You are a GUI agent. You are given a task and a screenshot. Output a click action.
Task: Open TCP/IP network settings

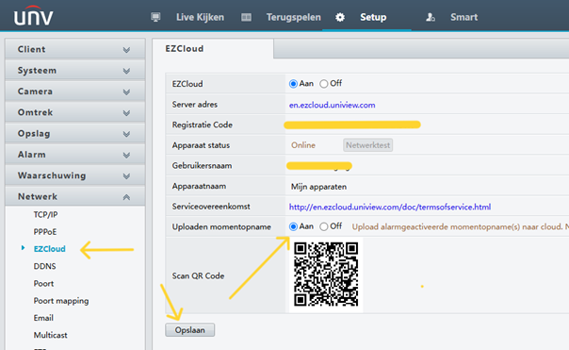(x=46, y=214)
